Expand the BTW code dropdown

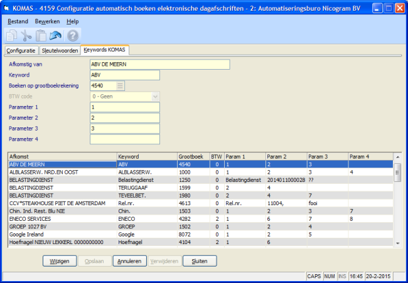click(155, 97)
